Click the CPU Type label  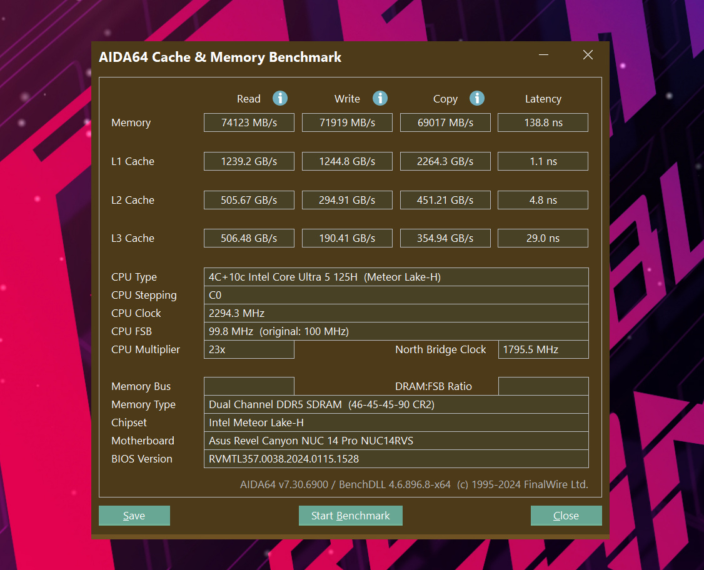tap(134, 277)
